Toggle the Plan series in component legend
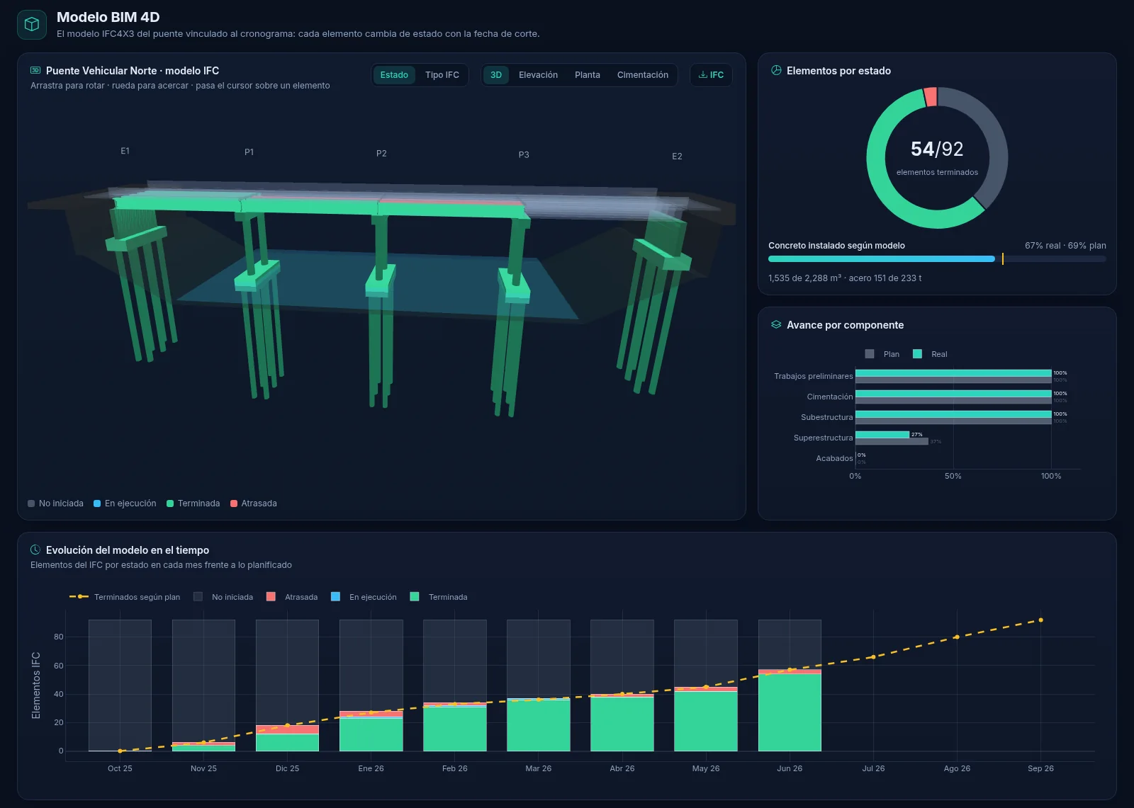The image size is (1134, 808). coord(882,354)
